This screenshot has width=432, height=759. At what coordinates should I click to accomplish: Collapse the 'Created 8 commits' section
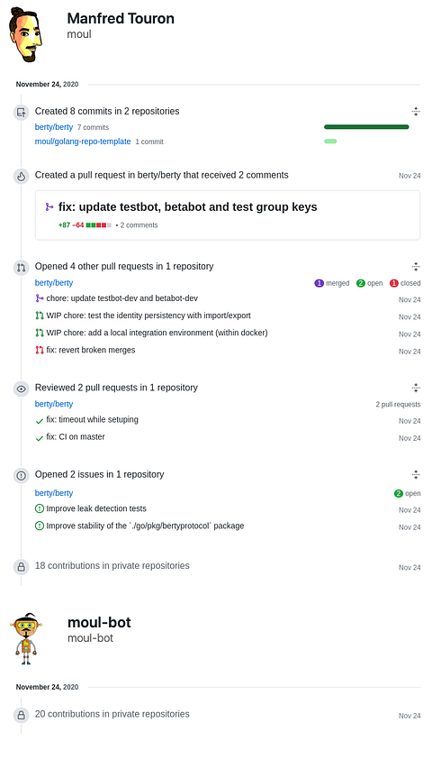416,112
